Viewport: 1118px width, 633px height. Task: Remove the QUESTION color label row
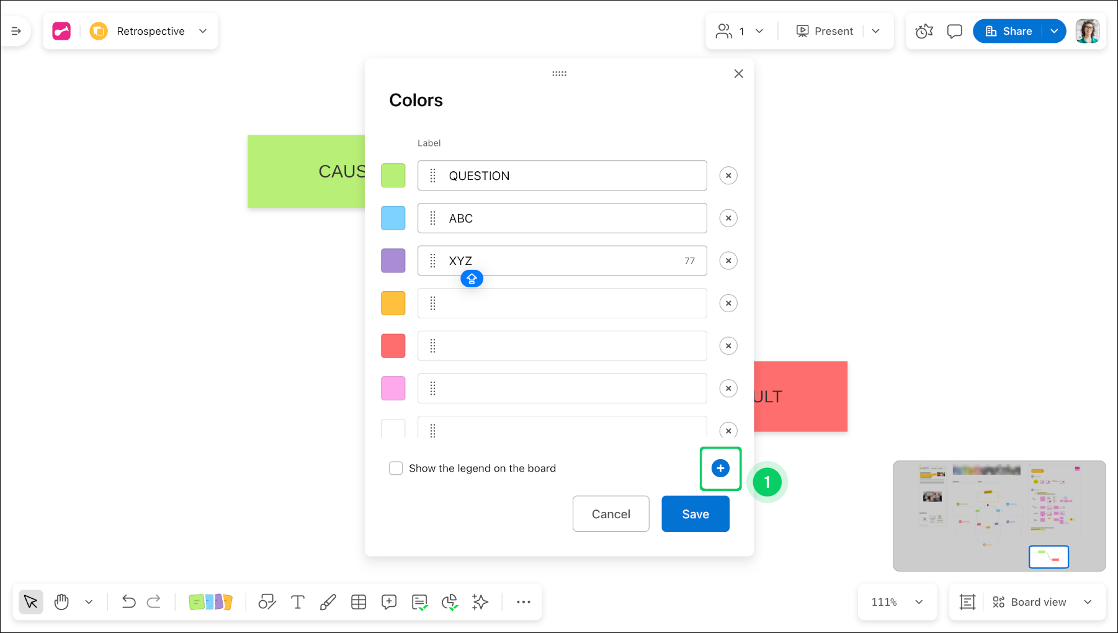pos(728,176)
